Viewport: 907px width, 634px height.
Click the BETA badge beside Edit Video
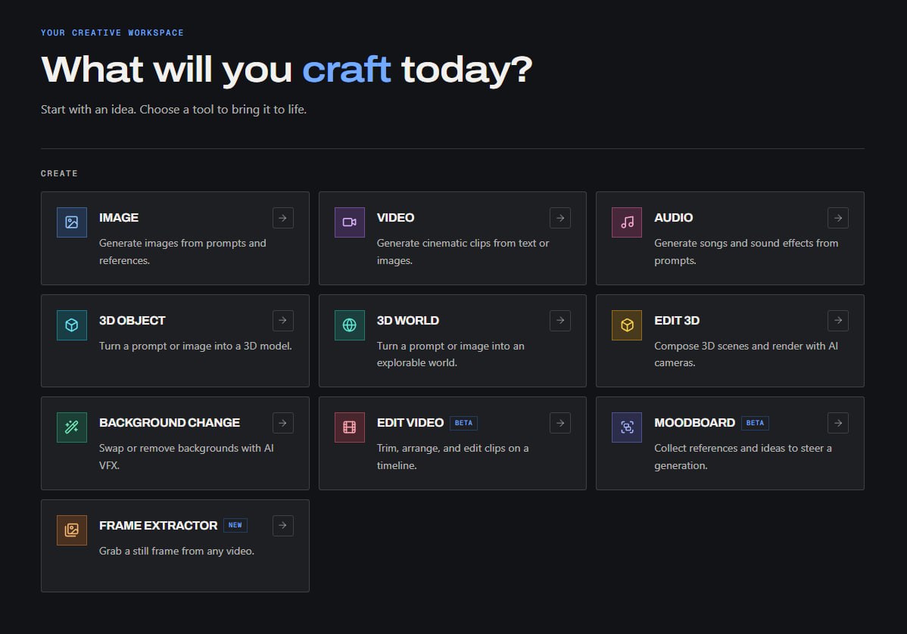click(x=463, y=423)
